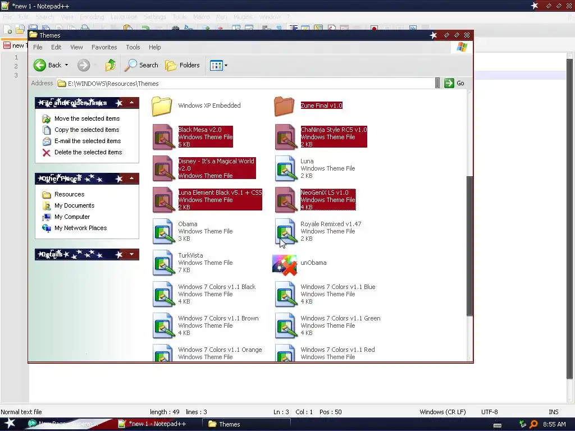This screenshot has width=575, height=431.
Task: Select the Disney Magical World theme icon
Action: tap(163, 168)
